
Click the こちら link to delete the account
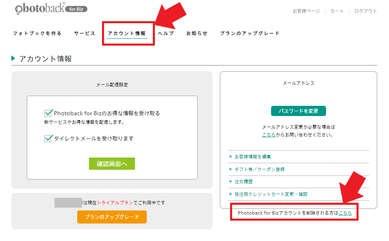[x=345, y=213]
